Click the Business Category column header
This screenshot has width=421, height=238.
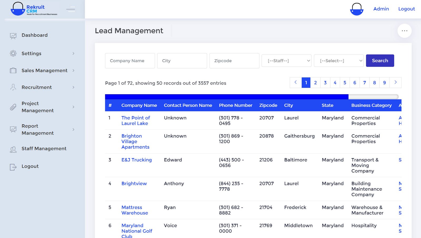coord(371,105)
